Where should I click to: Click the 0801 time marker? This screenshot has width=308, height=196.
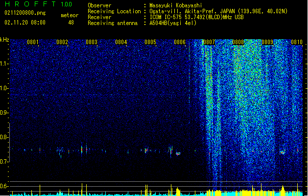click(x=33, y=42)
